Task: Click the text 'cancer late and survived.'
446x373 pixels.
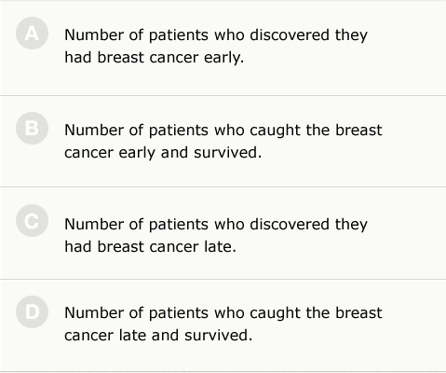Action: point(158,336)
